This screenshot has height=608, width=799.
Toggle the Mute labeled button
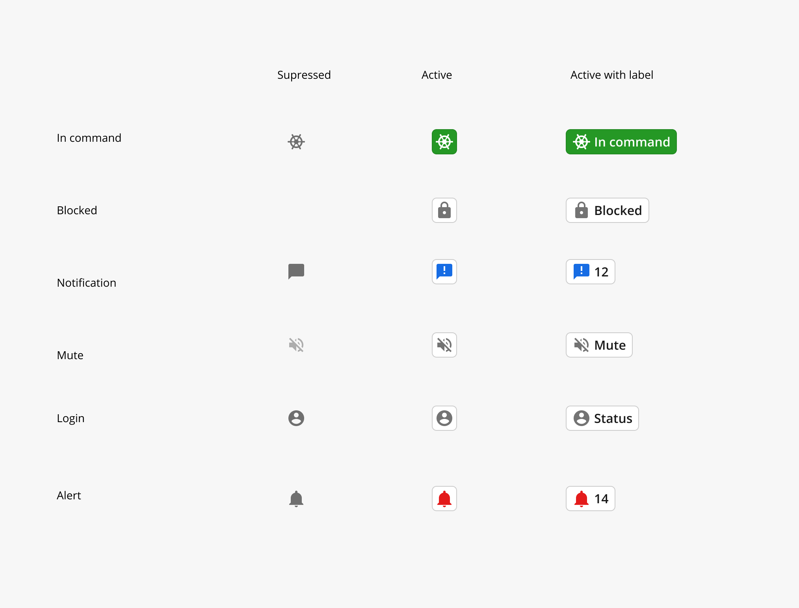click(599, 345)
